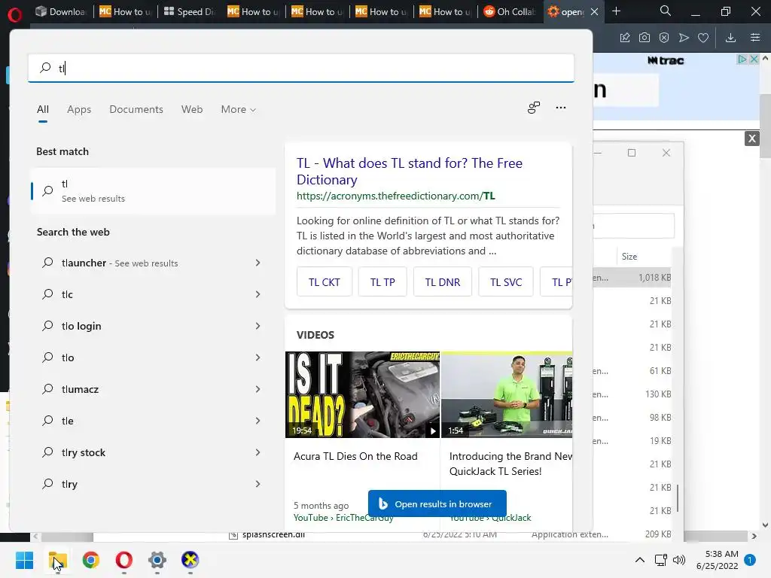Open QuickJack TL Series video thumbnail
Screen dimensions: 771x578
507,394
